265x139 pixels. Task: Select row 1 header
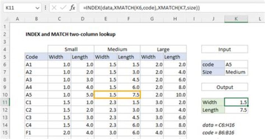pyautogui.click(x=5, y=27)
